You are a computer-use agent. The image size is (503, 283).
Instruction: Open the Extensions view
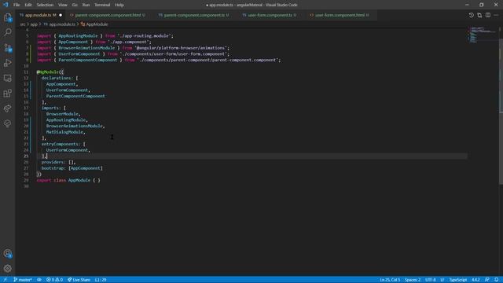[7, 94]
